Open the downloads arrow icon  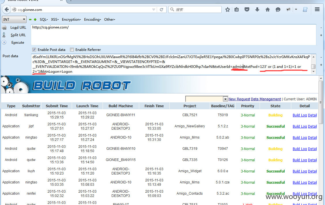click(257, 9)
